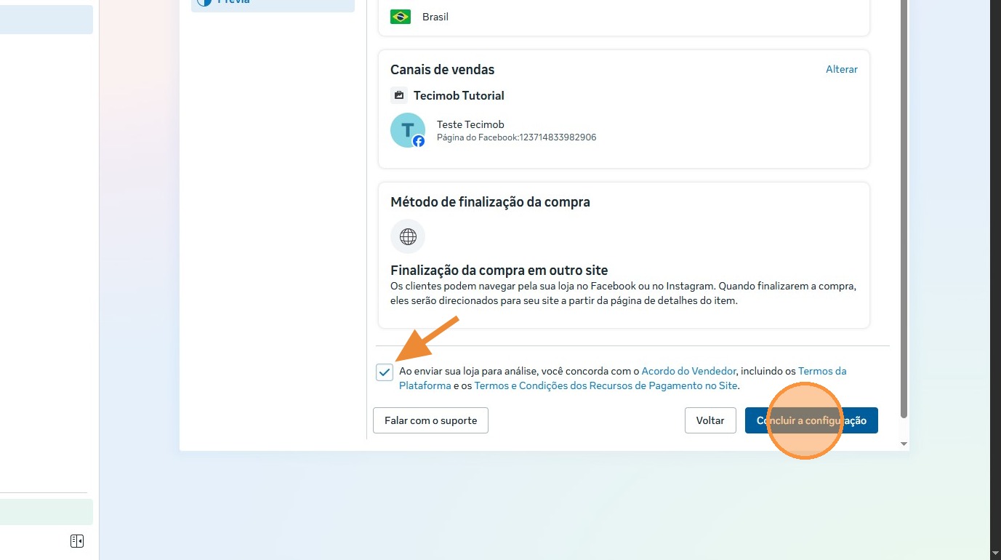Go back with the Voltar button

(x=710, y=420)
